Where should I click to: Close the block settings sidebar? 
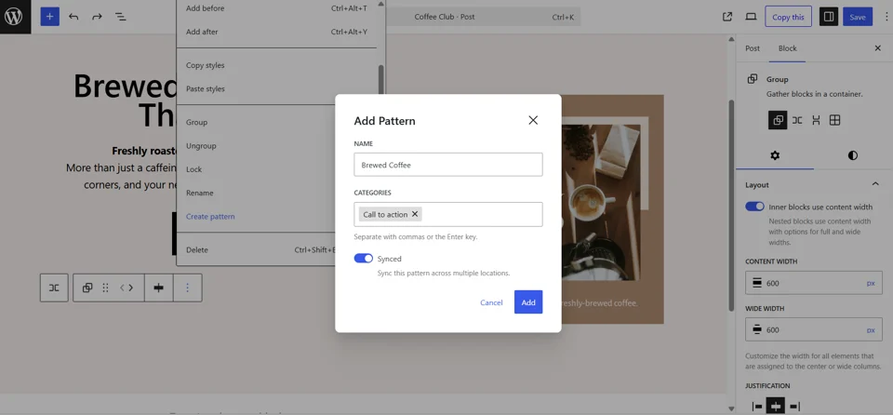[877, 48]
